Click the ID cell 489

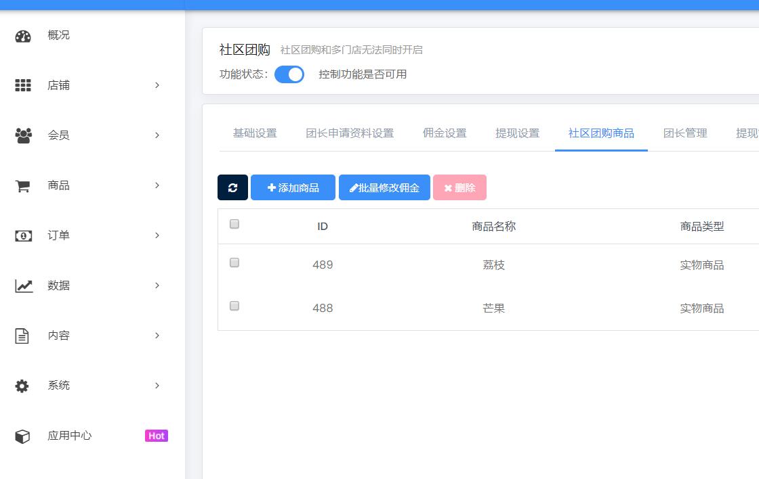323,265
